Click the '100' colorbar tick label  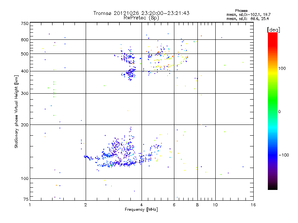(282, 68)
